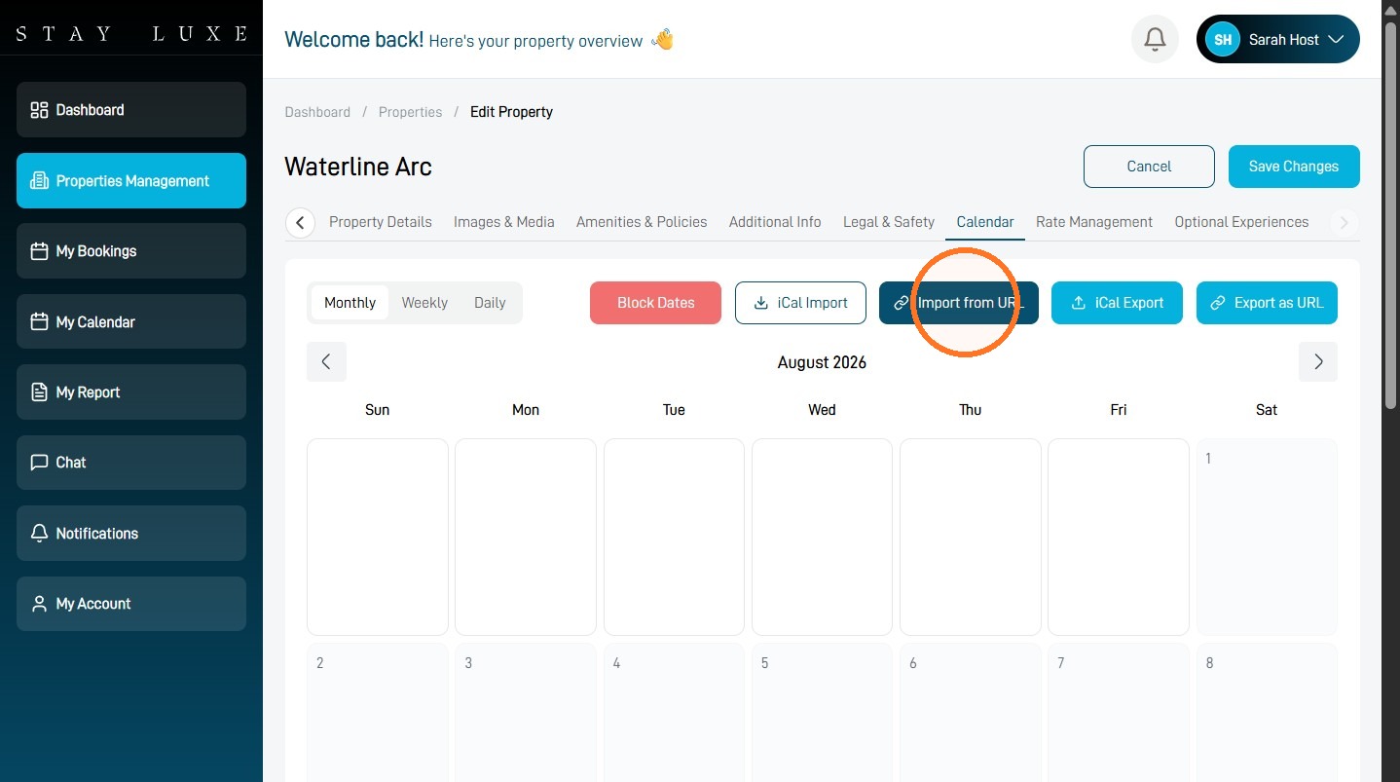Click the Block Dates button
This screenshot has height=782, width=1400.
tap(655, 303)
